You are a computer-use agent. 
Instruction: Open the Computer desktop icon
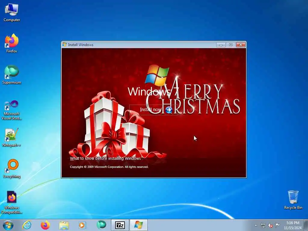point(12,12)
